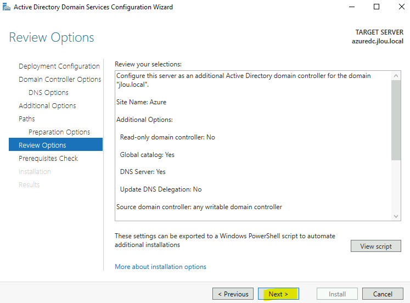Maximize the configuration wizard window

377,7
